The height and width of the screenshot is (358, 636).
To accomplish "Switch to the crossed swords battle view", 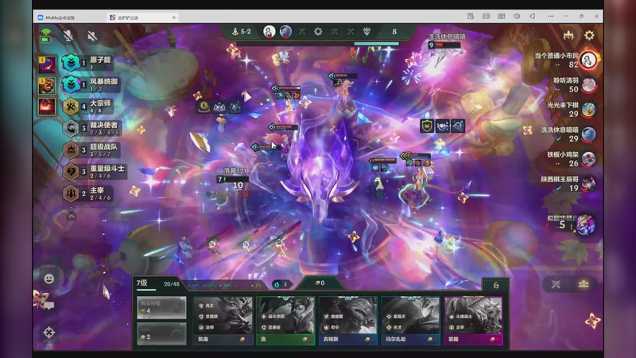I will click(x=556, y=284).
